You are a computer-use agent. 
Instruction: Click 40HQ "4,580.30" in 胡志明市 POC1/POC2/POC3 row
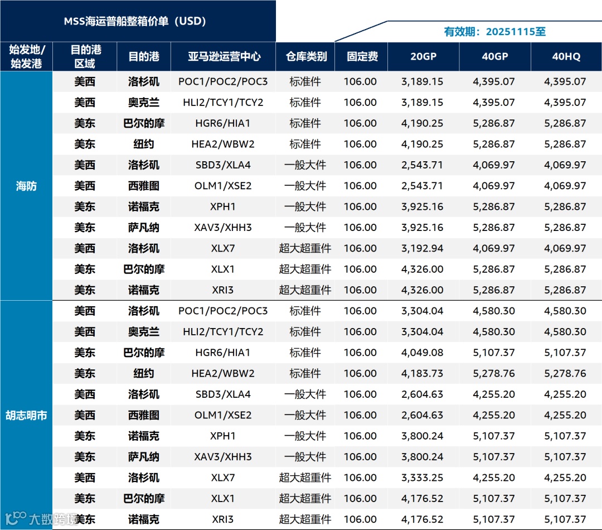tap(565, 311)
